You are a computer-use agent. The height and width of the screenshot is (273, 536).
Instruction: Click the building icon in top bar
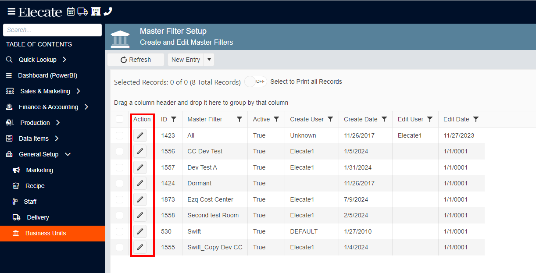coord(96,11)
